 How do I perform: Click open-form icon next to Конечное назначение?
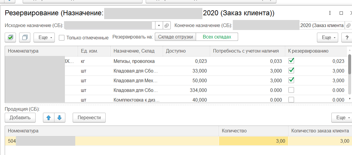coord(348,26)
